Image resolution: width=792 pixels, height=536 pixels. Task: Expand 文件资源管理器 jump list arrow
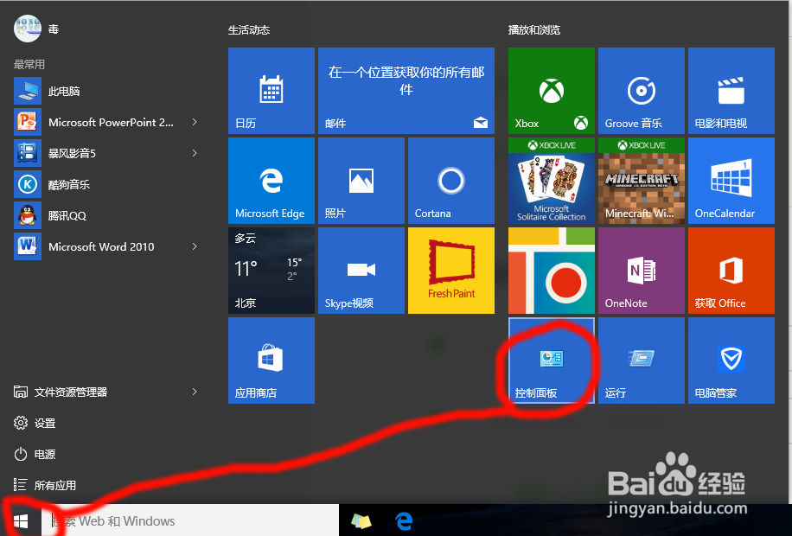click(195, 392)
